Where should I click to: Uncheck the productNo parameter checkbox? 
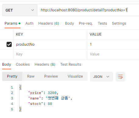click(x=9, y=44)
